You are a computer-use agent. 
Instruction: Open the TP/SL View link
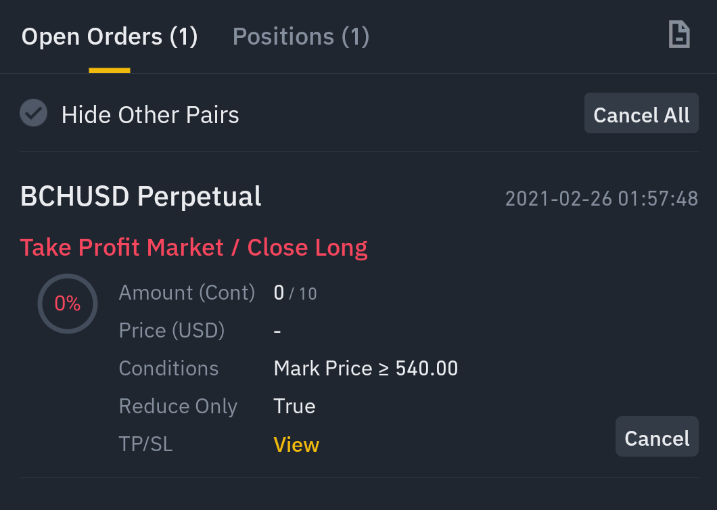[x=296, y=444]
